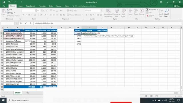Click Tell me what you want to do
This screenshot has width=183, height=103.
[x=84, y=6]
